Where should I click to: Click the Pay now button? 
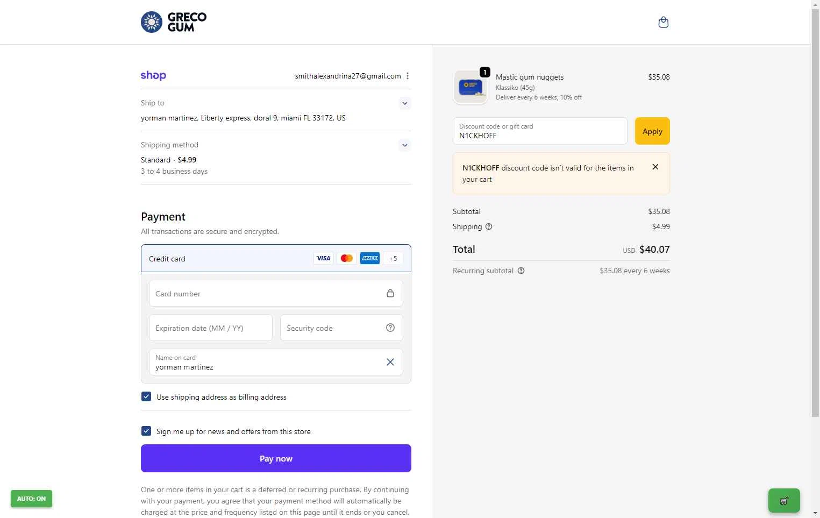tap(276, 458)
